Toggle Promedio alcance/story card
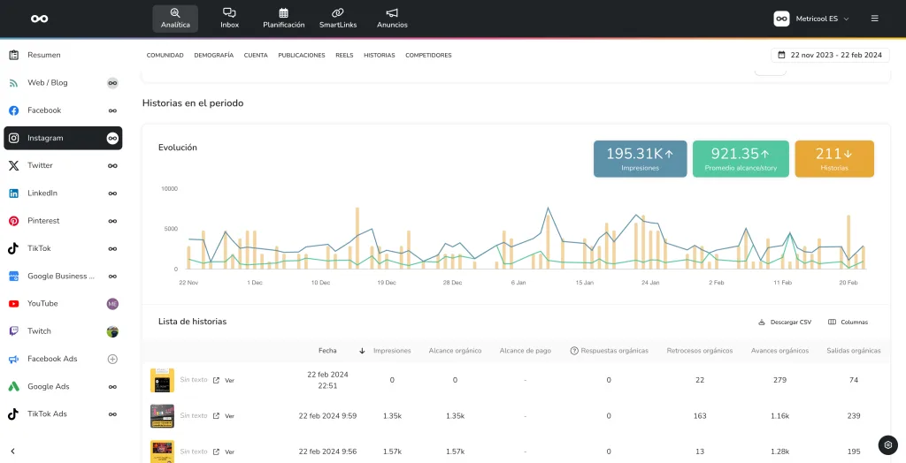Image resolution: width=906 pixels, height=463 pixels. pos(741,159)
